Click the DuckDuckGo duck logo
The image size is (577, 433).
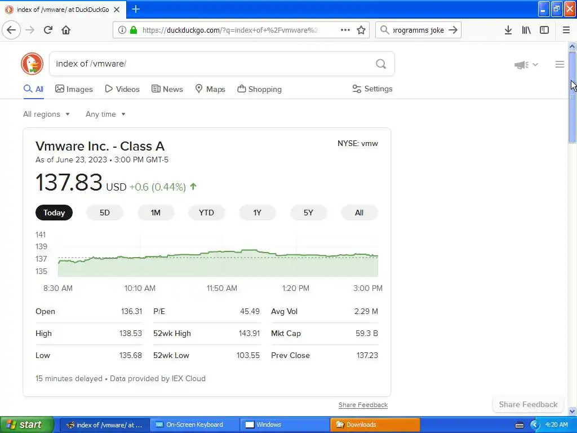pos(32,64)
